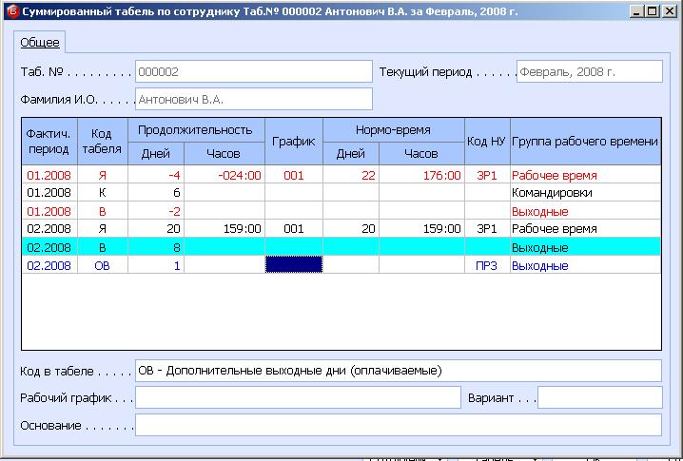Screen dimensions: 683x461
Task: Select the Текущий период field
Action: [589, 71]
